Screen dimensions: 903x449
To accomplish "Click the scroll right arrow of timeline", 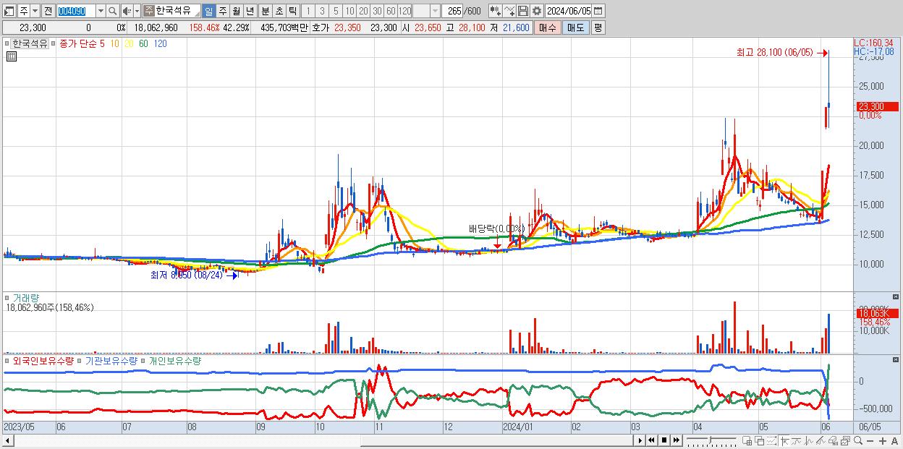I will (x=640, y=440).
